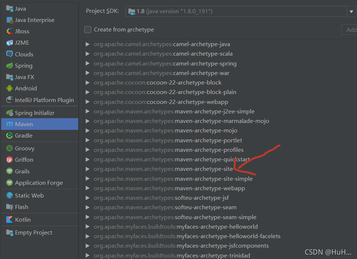
Task: Select Clouds project type label
Action: click(24, 55)
